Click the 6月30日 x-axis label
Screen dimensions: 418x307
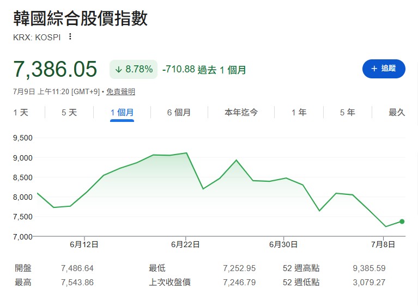pyautogui.click(x=283, y=244)
